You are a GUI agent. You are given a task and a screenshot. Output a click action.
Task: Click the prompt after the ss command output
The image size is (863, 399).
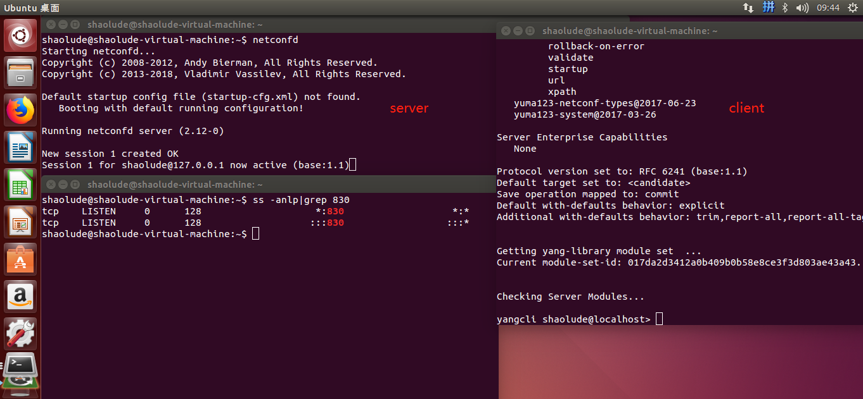(x=255, y=233)
